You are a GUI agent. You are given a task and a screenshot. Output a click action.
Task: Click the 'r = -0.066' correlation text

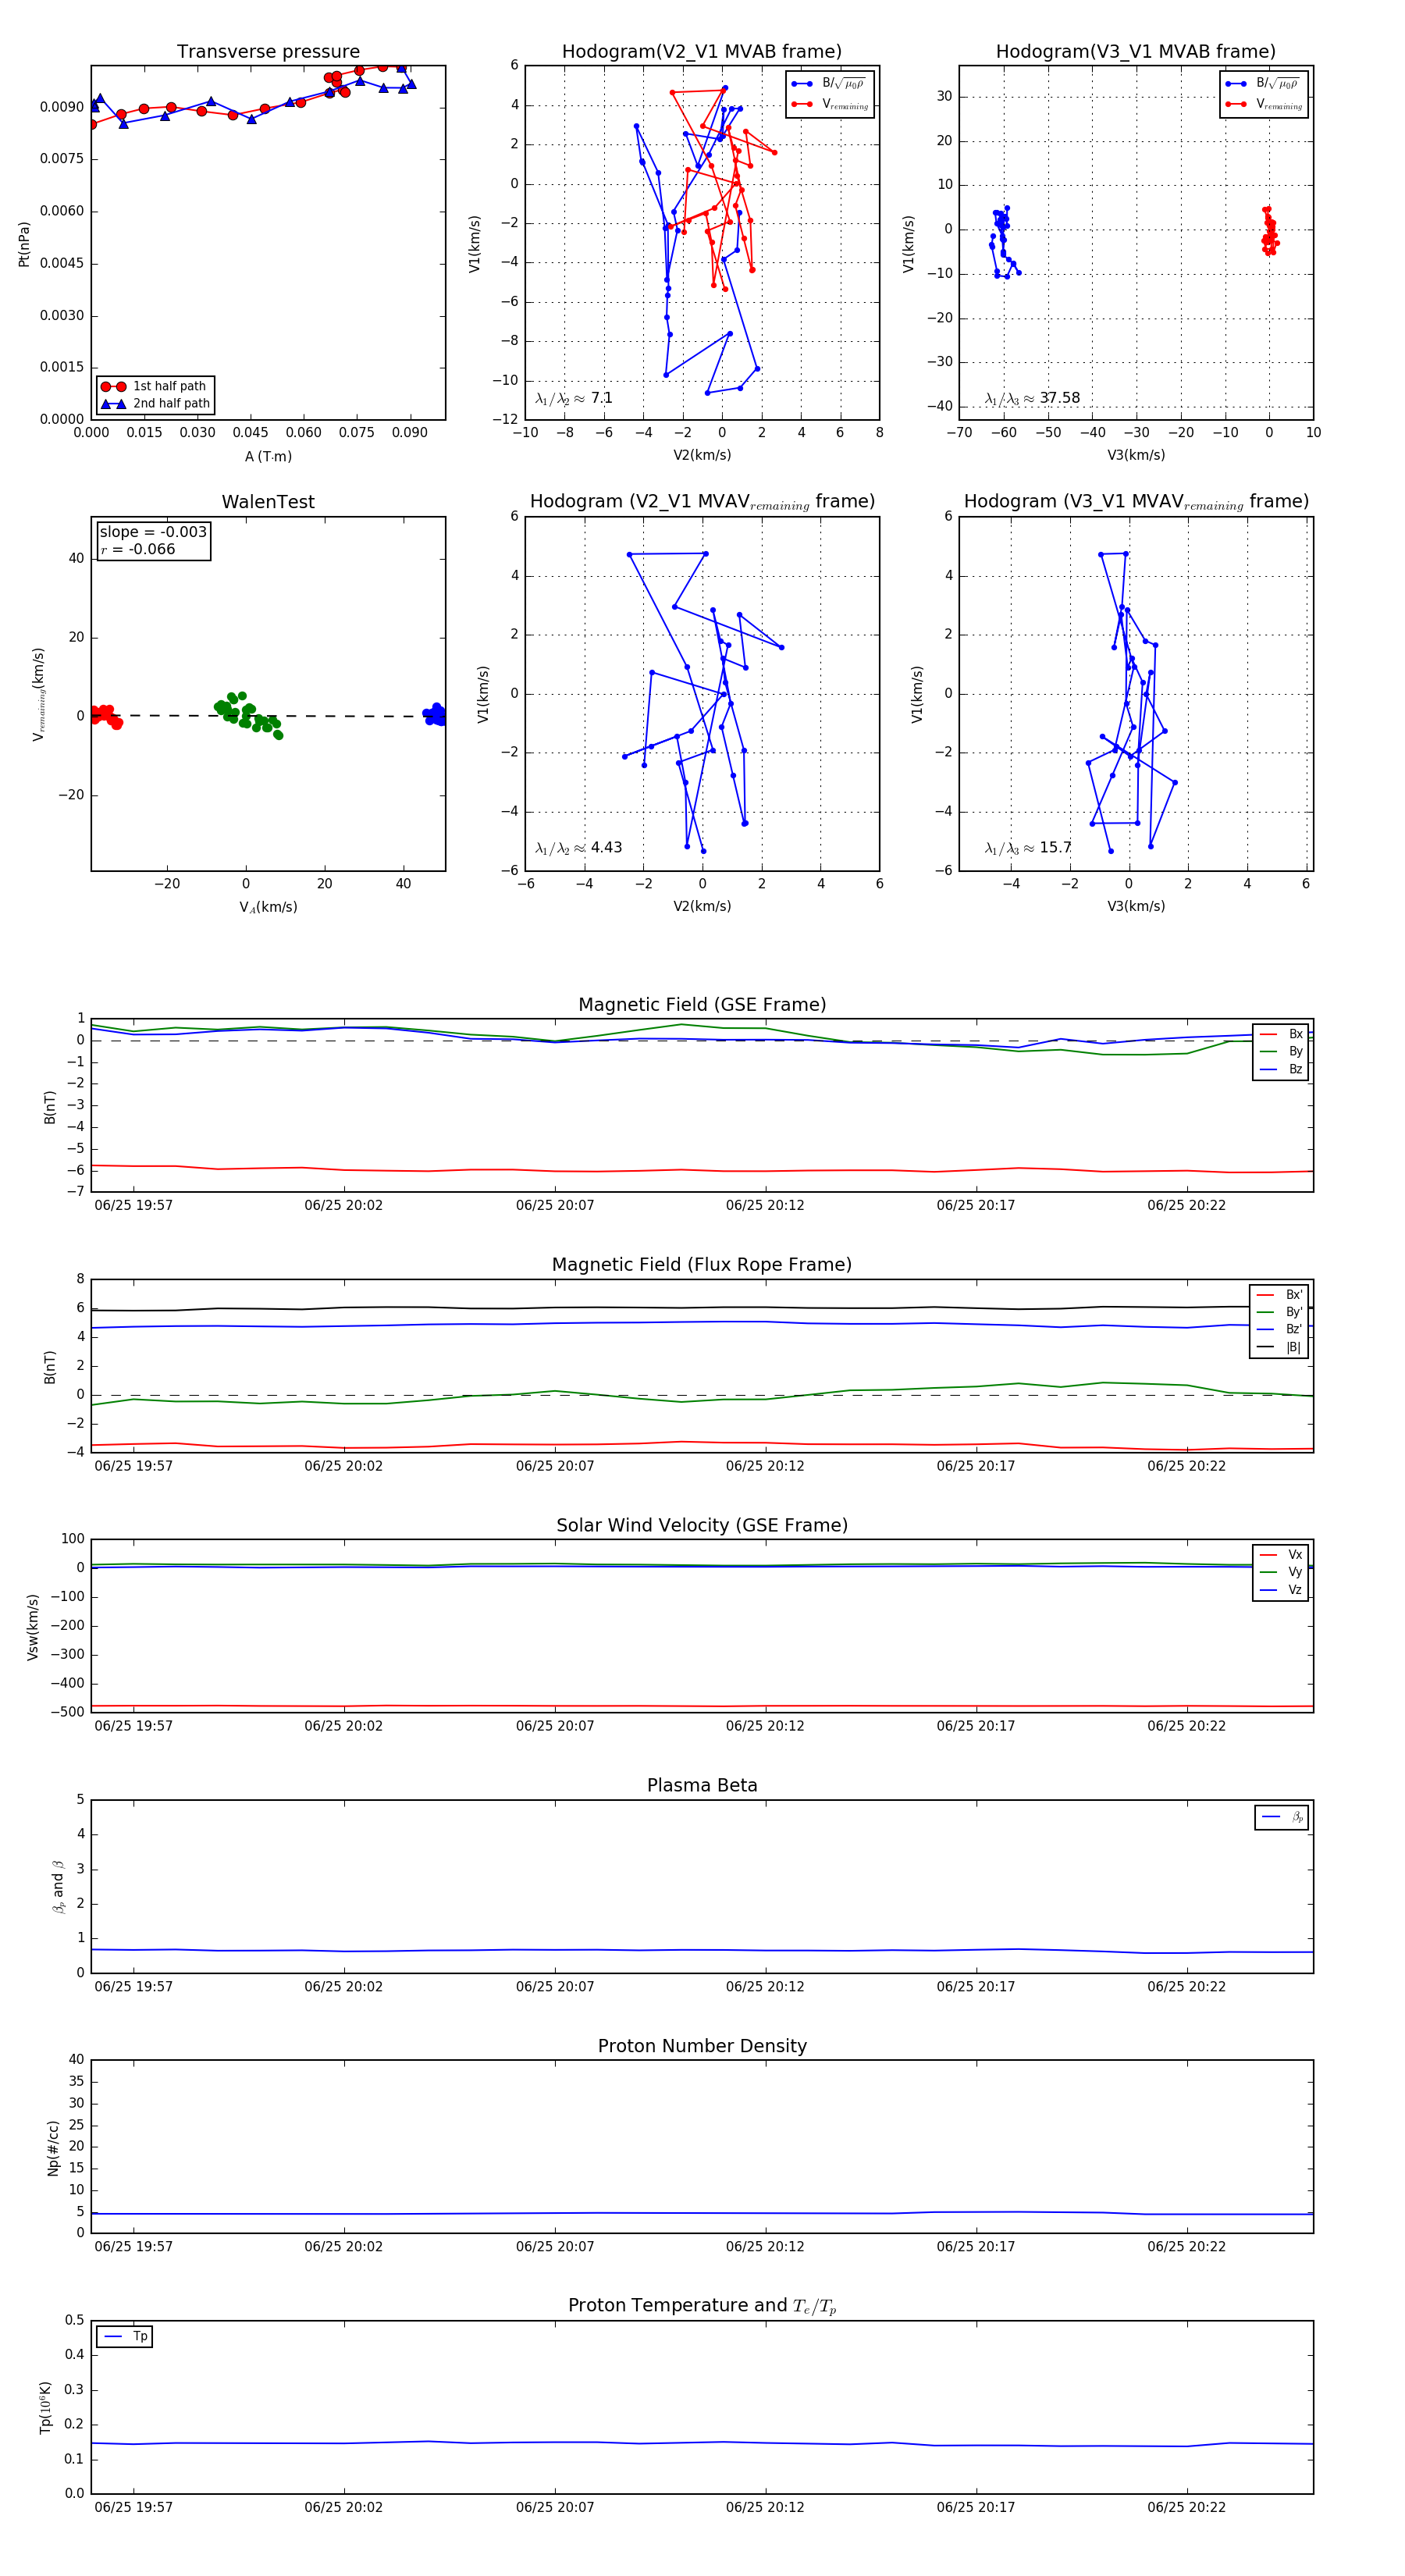tap(138, 549)
